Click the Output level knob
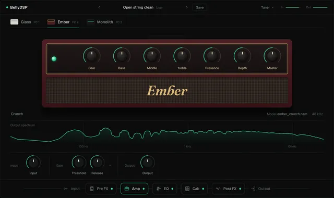The height and width of the screenshot is (198, 334). [148, 163]
